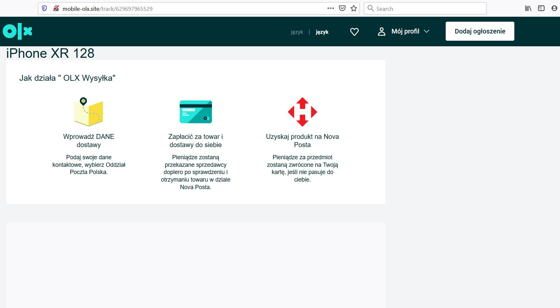
Task: Click the OLX logo in the header
Action: (x=17, y=32)
